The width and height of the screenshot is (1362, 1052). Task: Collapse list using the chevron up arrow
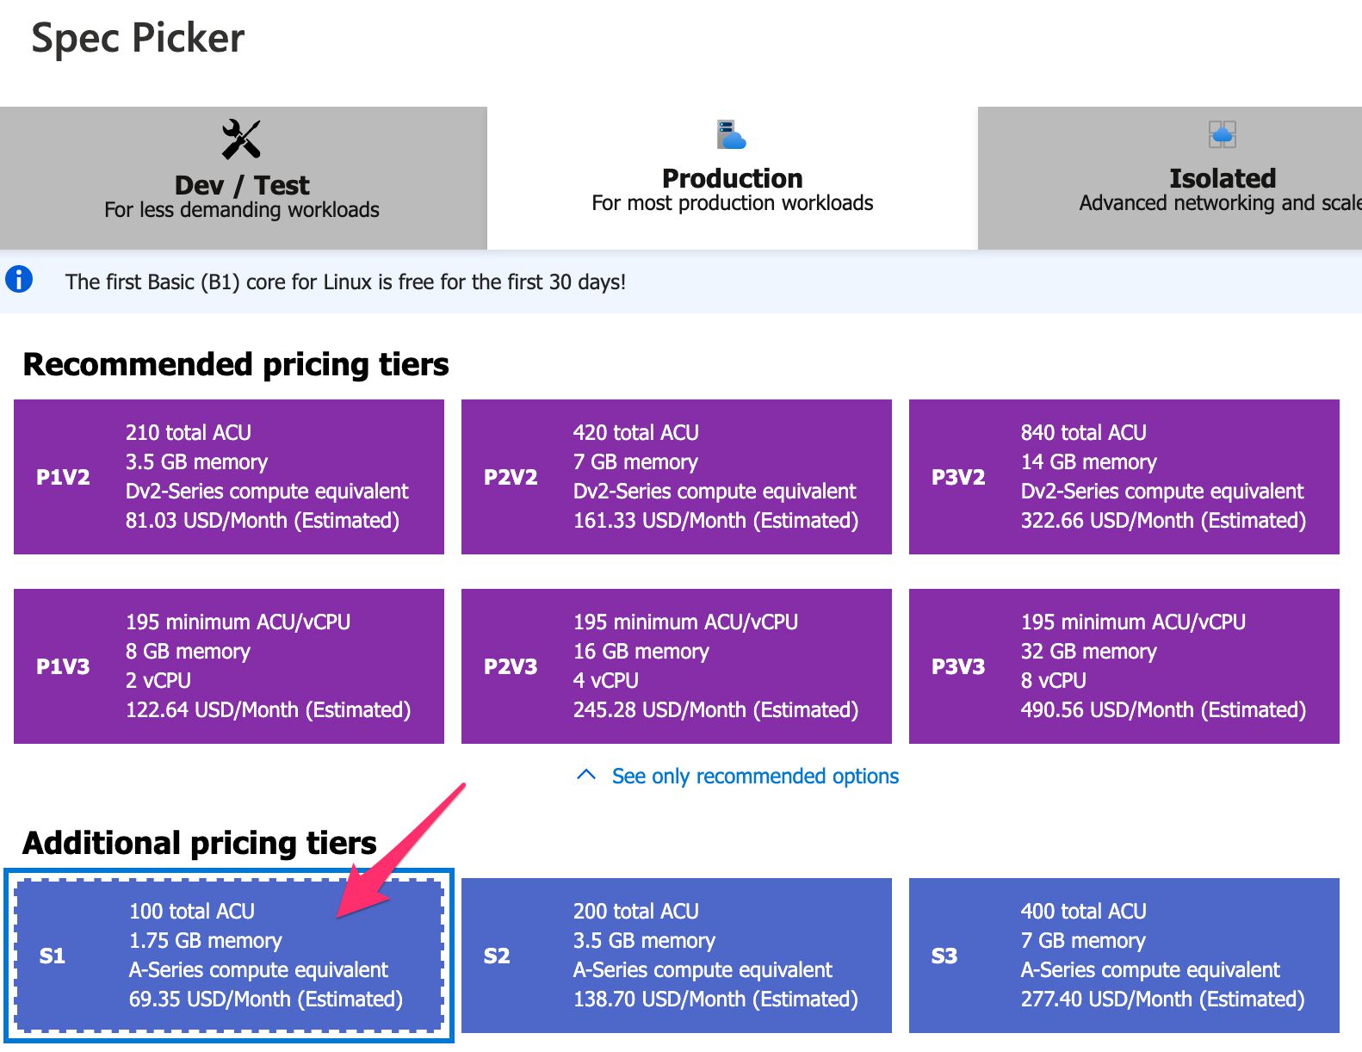tap(585, 775)
